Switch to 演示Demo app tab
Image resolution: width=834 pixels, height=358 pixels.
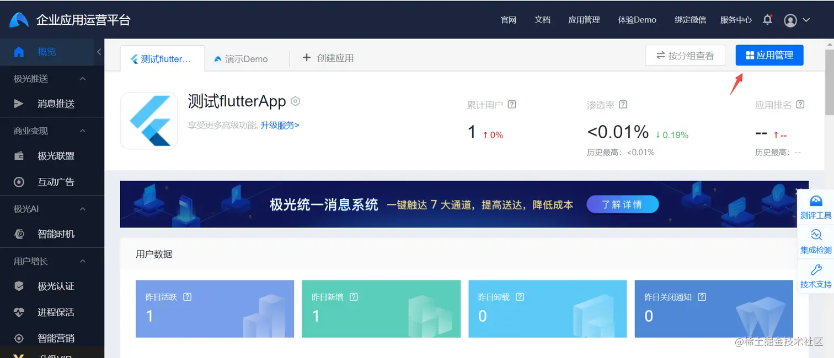241,59
